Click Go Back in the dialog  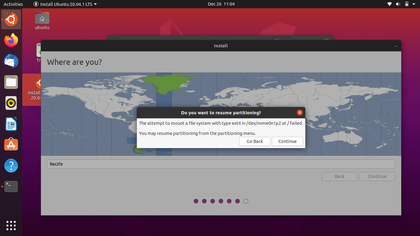(x=255, y=141)
